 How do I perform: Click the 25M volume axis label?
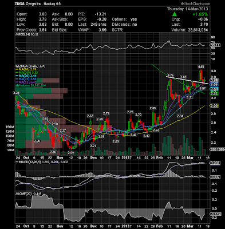pos(11,150)
